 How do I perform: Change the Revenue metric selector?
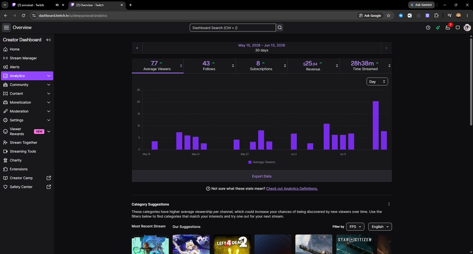click(337, 66)
